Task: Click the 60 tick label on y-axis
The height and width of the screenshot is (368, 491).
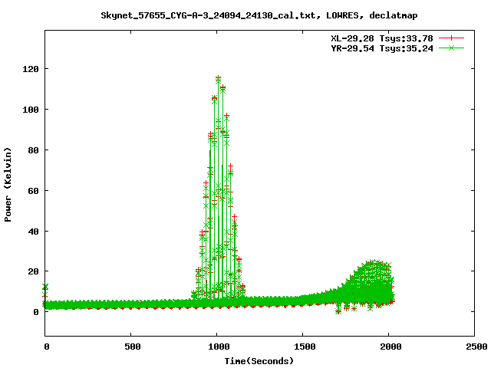Action: click(33, 190)
